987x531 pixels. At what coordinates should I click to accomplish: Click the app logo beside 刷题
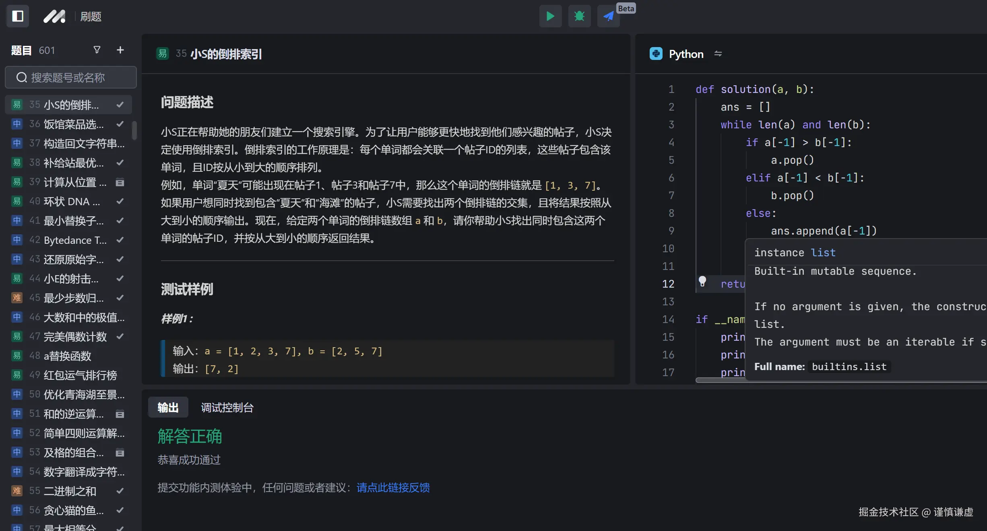coord(54,16)
